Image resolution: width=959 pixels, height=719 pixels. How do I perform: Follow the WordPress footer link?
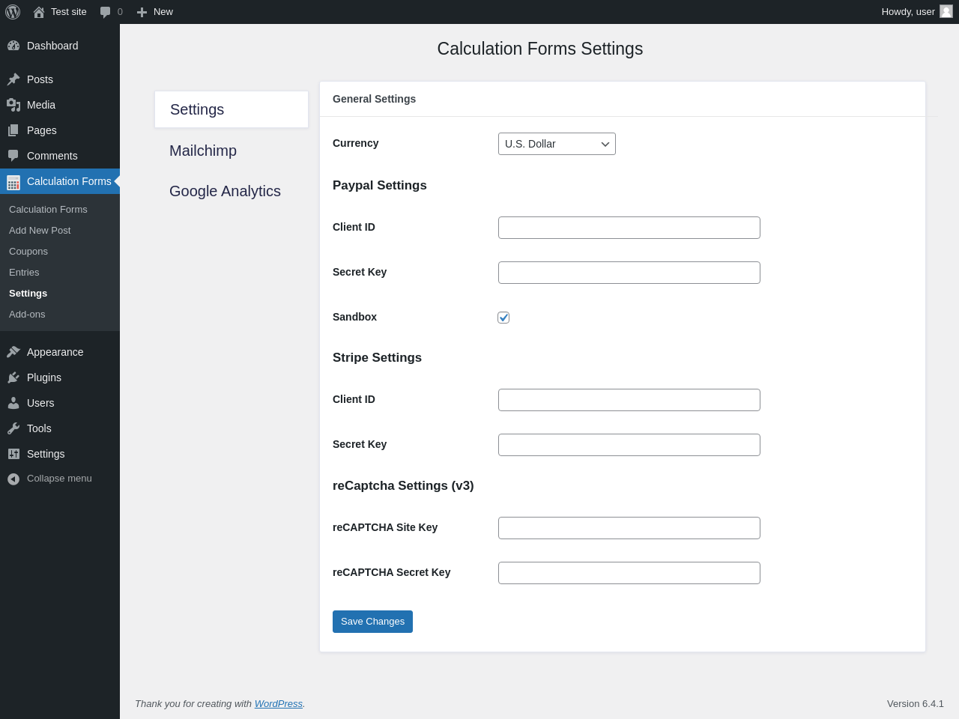279,704
